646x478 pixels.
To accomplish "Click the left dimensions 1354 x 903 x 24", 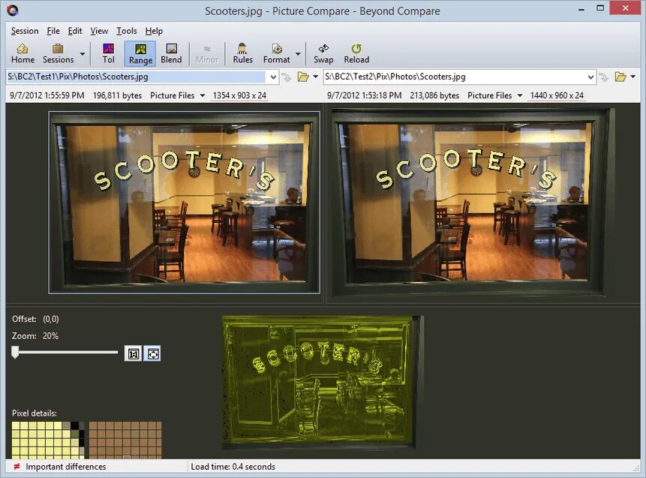I will pos(239,95).
